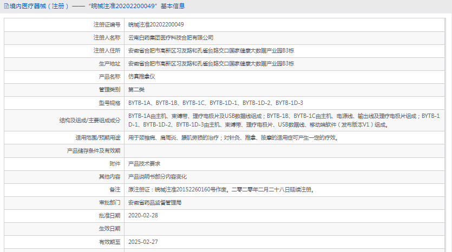Select registration number value 皖械注准20202200049
The width and height of the screenshot is (452, 252).
tap(156, 25)
